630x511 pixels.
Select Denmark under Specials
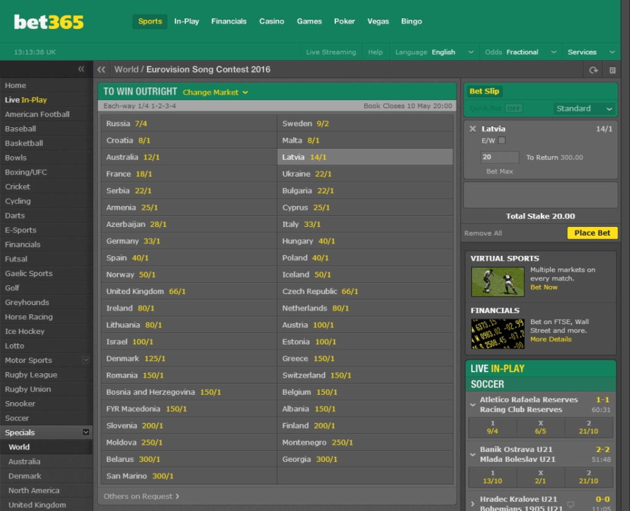click(x=46, y=476)
